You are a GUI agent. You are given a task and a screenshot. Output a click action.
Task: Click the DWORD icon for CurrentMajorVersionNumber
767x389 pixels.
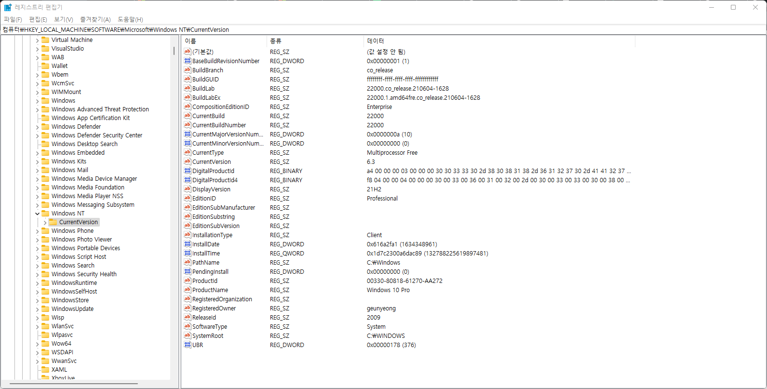click(x=188, y=134)
